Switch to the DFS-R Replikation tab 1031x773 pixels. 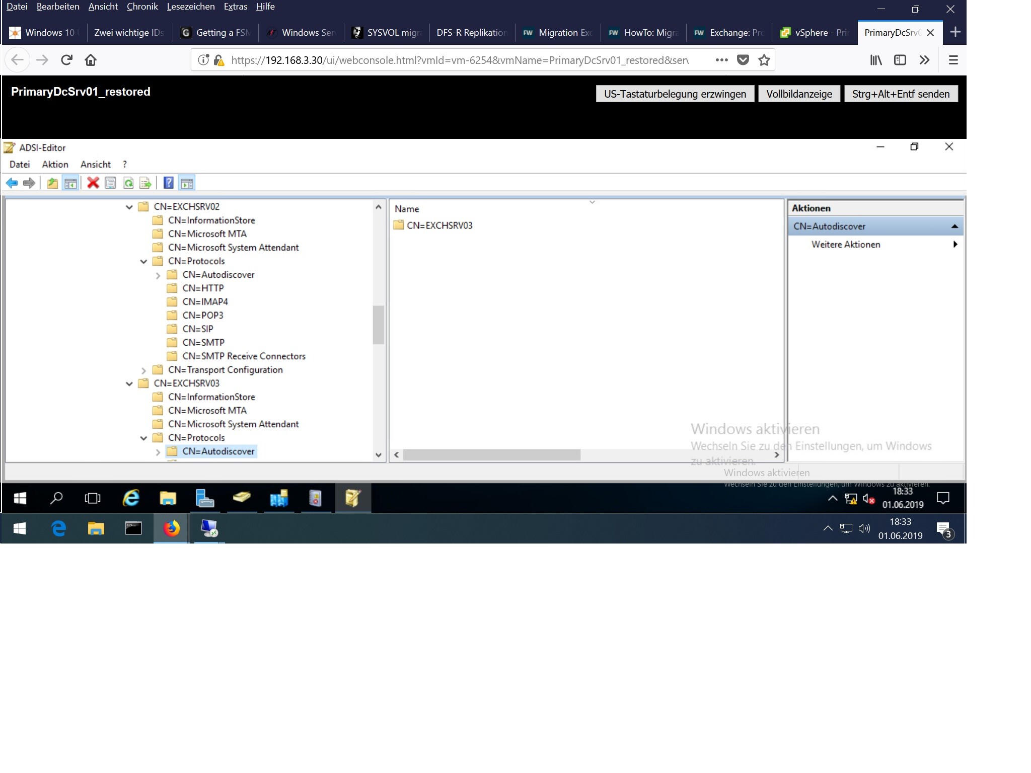click(472, 33)
